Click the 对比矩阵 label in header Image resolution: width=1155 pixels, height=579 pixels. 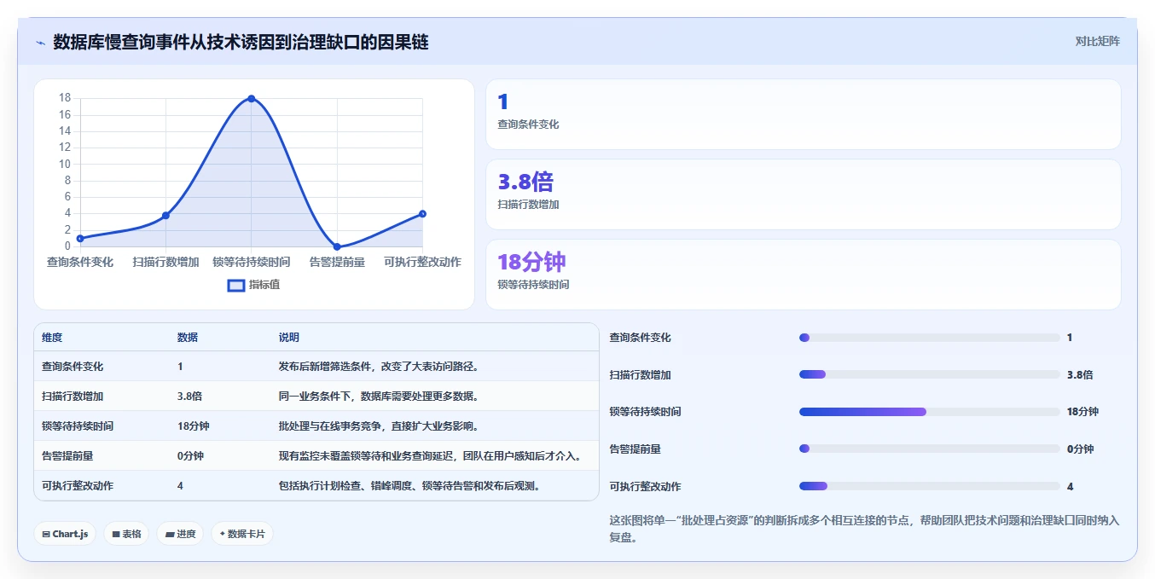pos(1097,41)
